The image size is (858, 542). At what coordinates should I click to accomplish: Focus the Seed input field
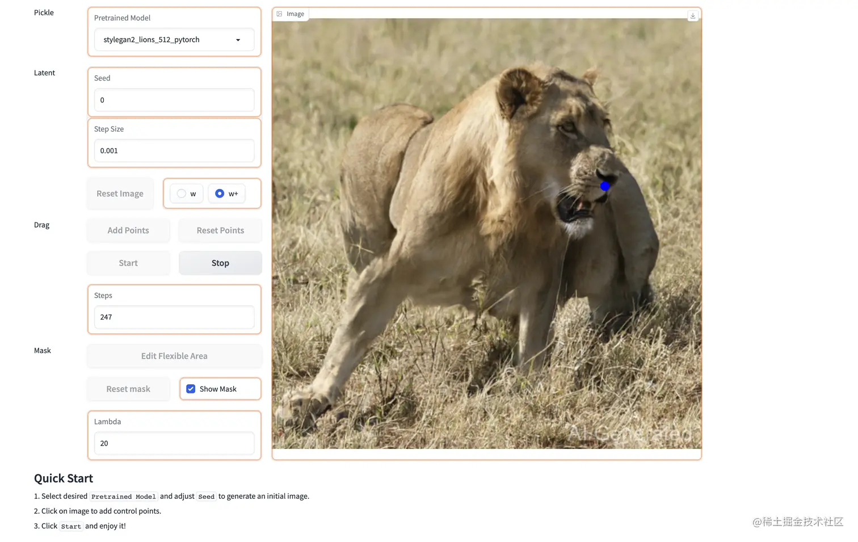coord(174,100)
